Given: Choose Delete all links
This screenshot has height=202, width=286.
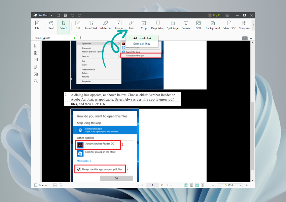Looking at the screenshot, I should 142,44.
